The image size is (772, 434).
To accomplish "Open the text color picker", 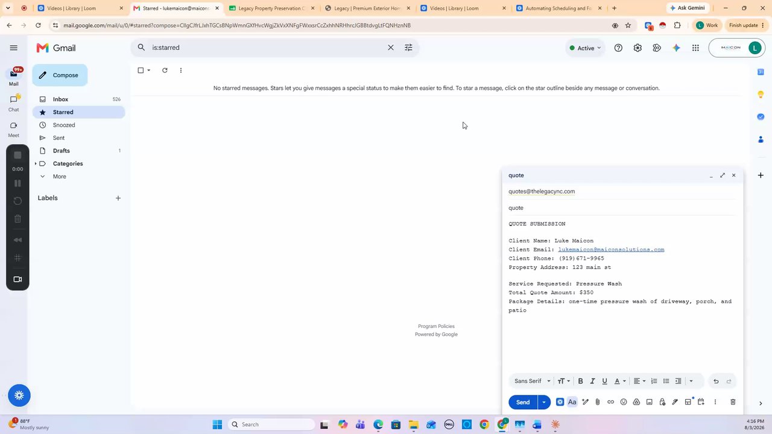I will point(619,381).
